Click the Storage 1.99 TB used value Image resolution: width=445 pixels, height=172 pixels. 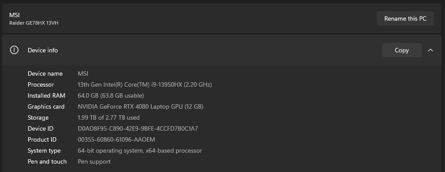(109, 117)
